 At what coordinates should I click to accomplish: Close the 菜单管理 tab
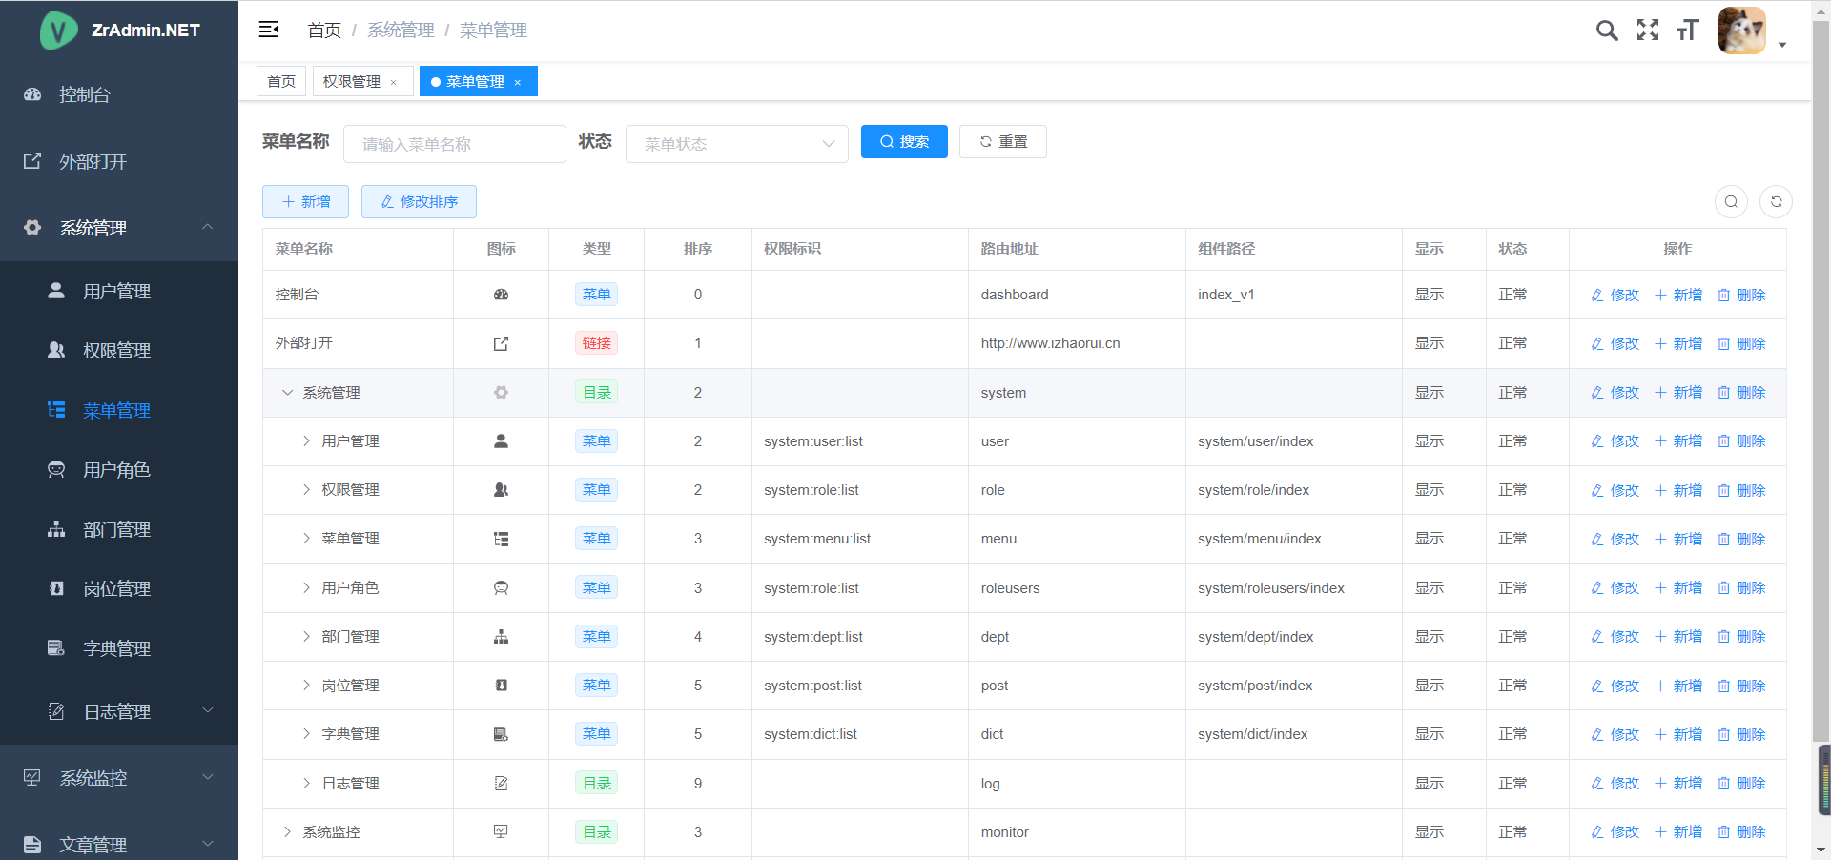(518, 83)
